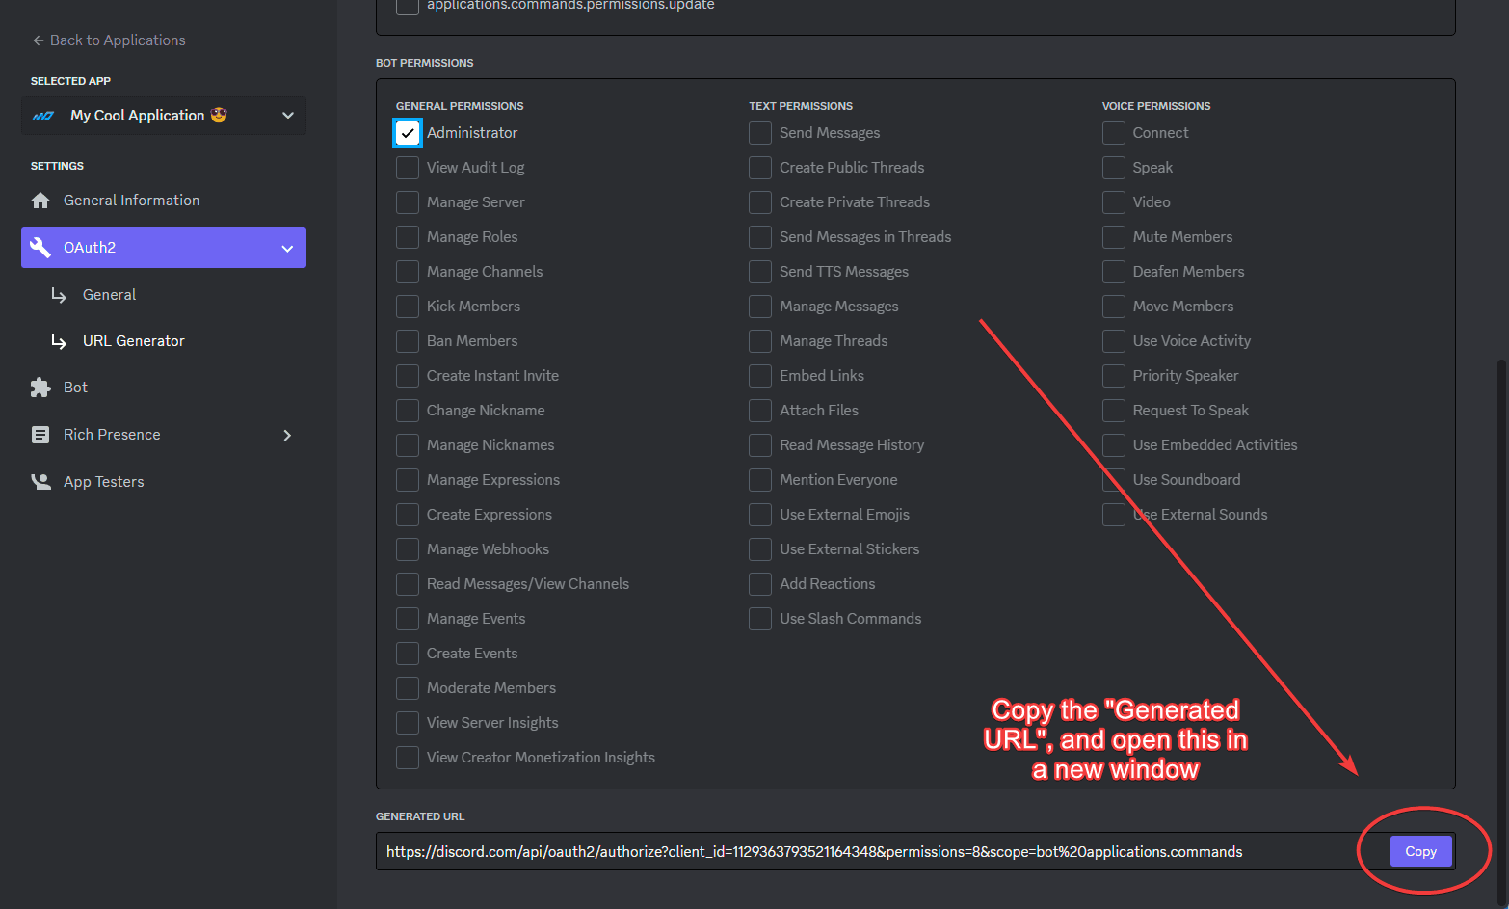
Task: Tick the Use Voice Activity checkbox
Action: pos(1114,341)
